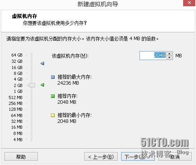Click the 推荐的最小内存 label
The height and width of the screenshot is (165, 196).
[74, 115]
